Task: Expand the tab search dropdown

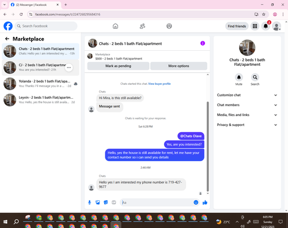Action: click(5, 5)
